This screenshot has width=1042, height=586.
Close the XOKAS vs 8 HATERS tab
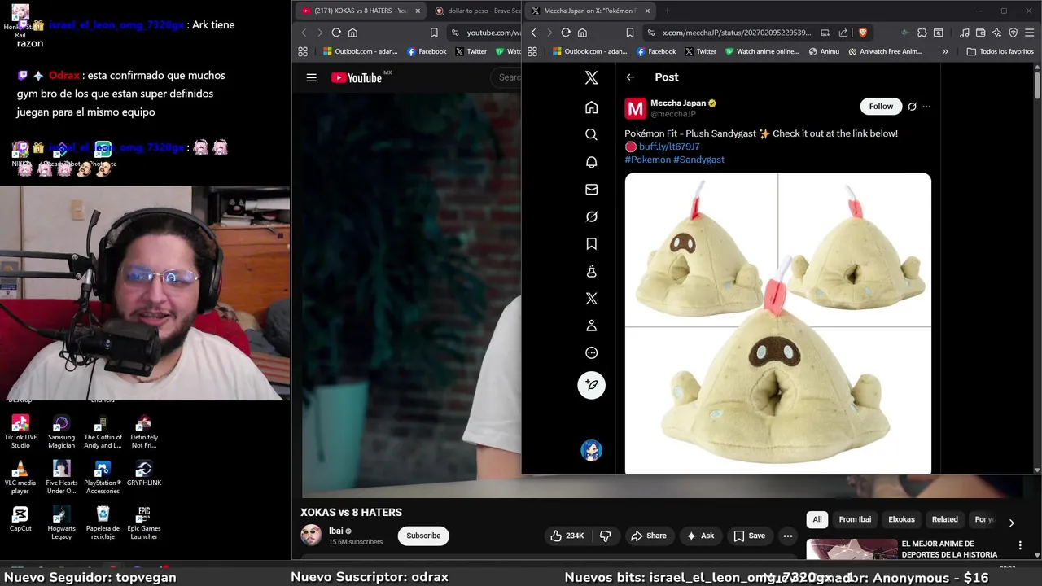(418, 11)
